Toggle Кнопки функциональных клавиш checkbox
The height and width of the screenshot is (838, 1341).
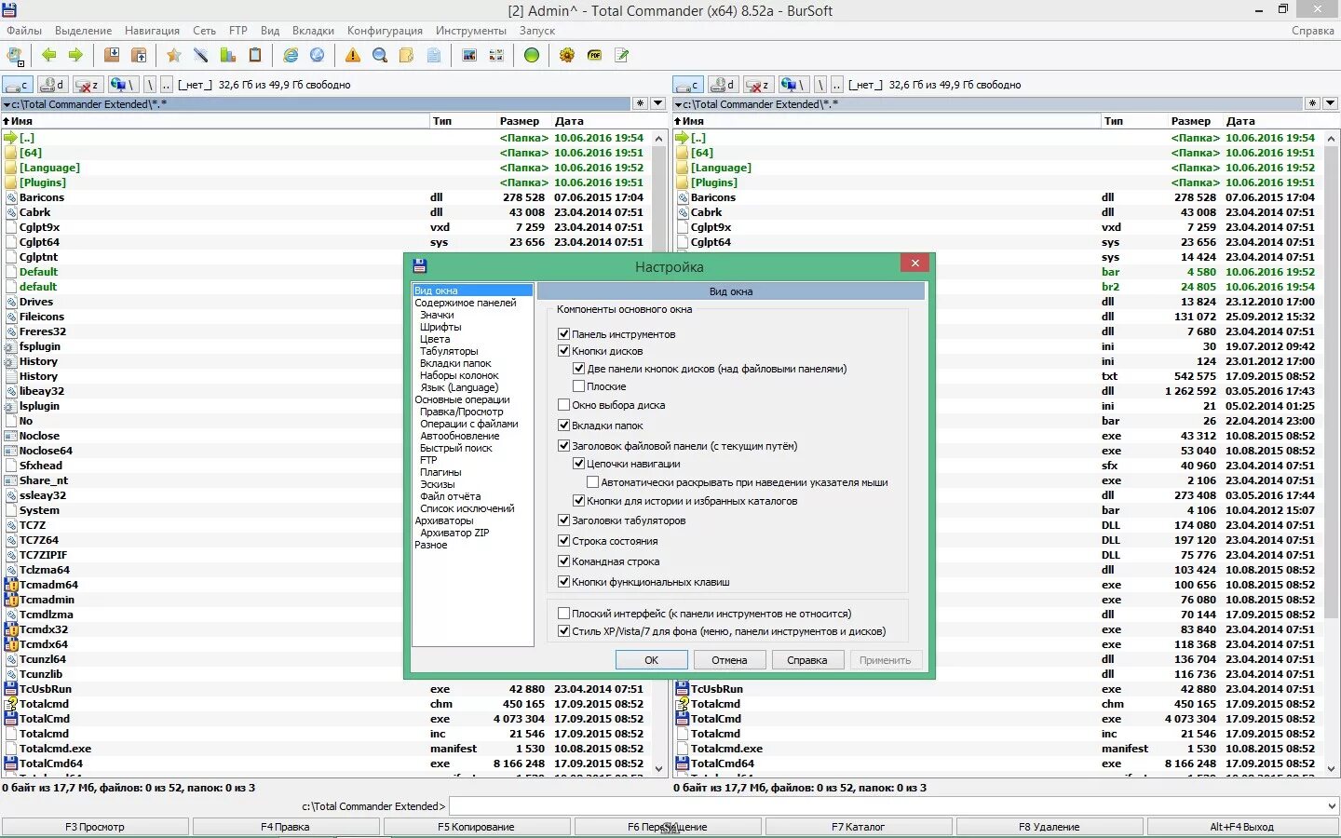(563, 582)
